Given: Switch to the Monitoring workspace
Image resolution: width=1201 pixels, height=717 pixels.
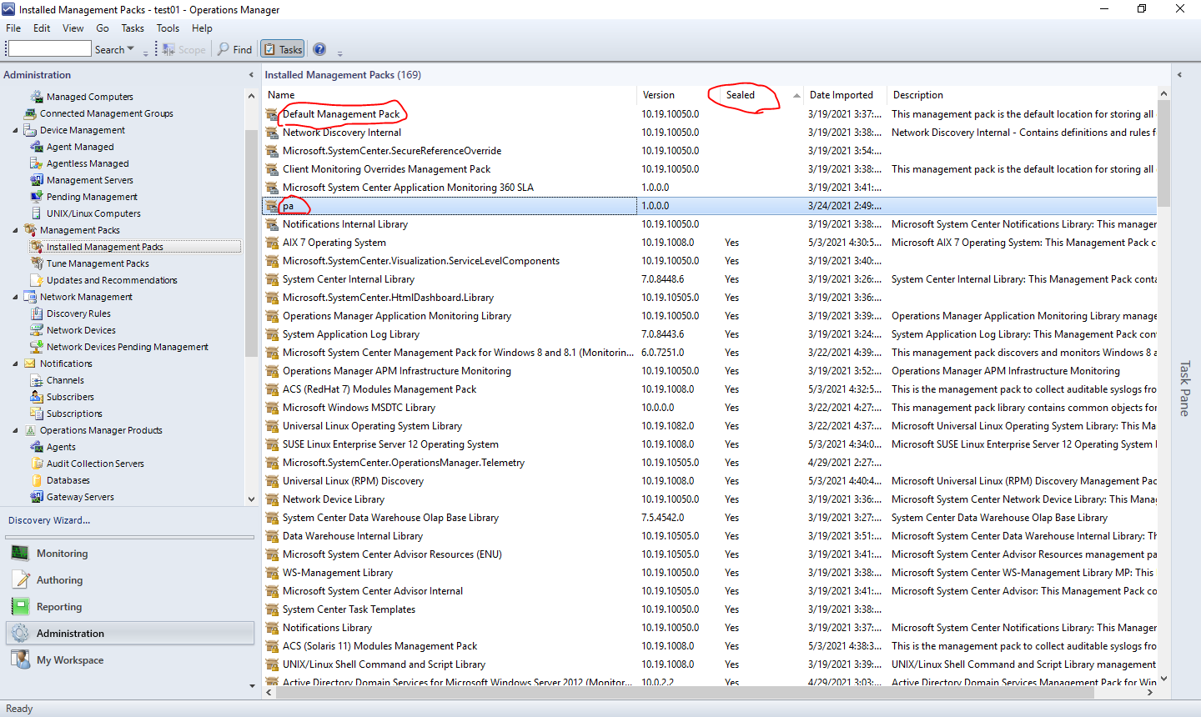Looking at the screenshot, I should [x=129, y=554].
